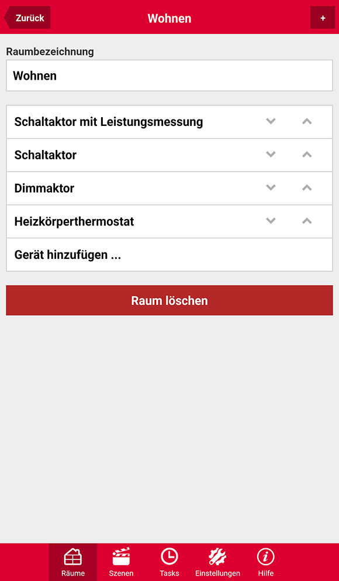Viewport: 339px width, 581px height.
Task: Move Schaltaktor down with chevron
Action: 271,155
